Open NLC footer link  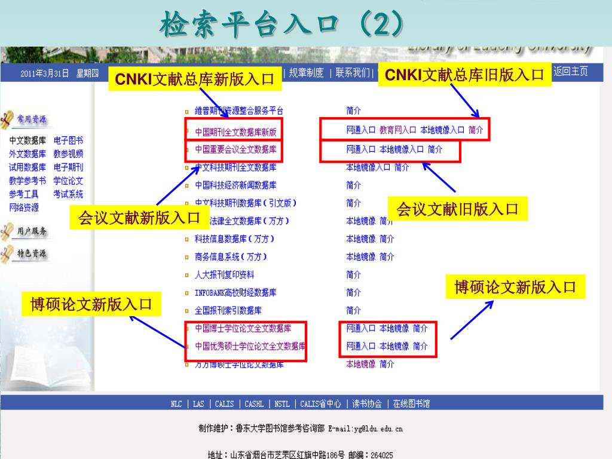click(176, 404)
